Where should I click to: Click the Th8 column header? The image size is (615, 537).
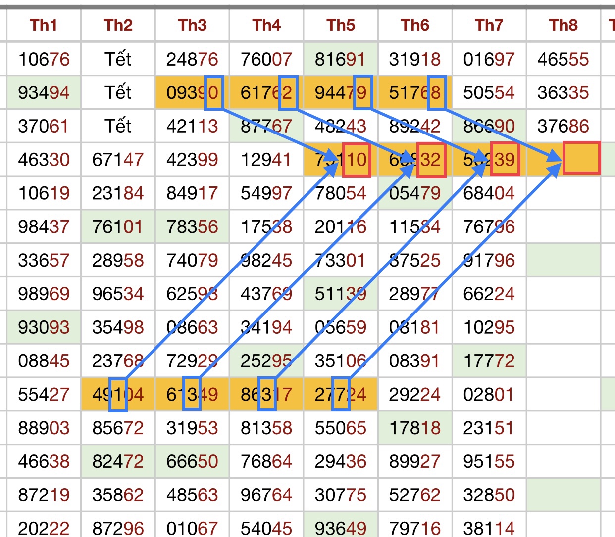click(x=563, y=25)
